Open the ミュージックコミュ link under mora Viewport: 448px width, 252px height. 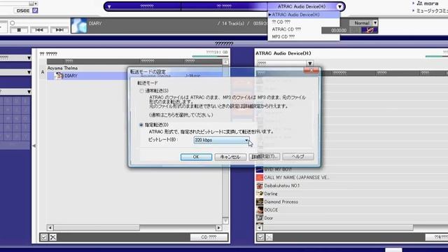pyautogui.click(x=432, y=11)
